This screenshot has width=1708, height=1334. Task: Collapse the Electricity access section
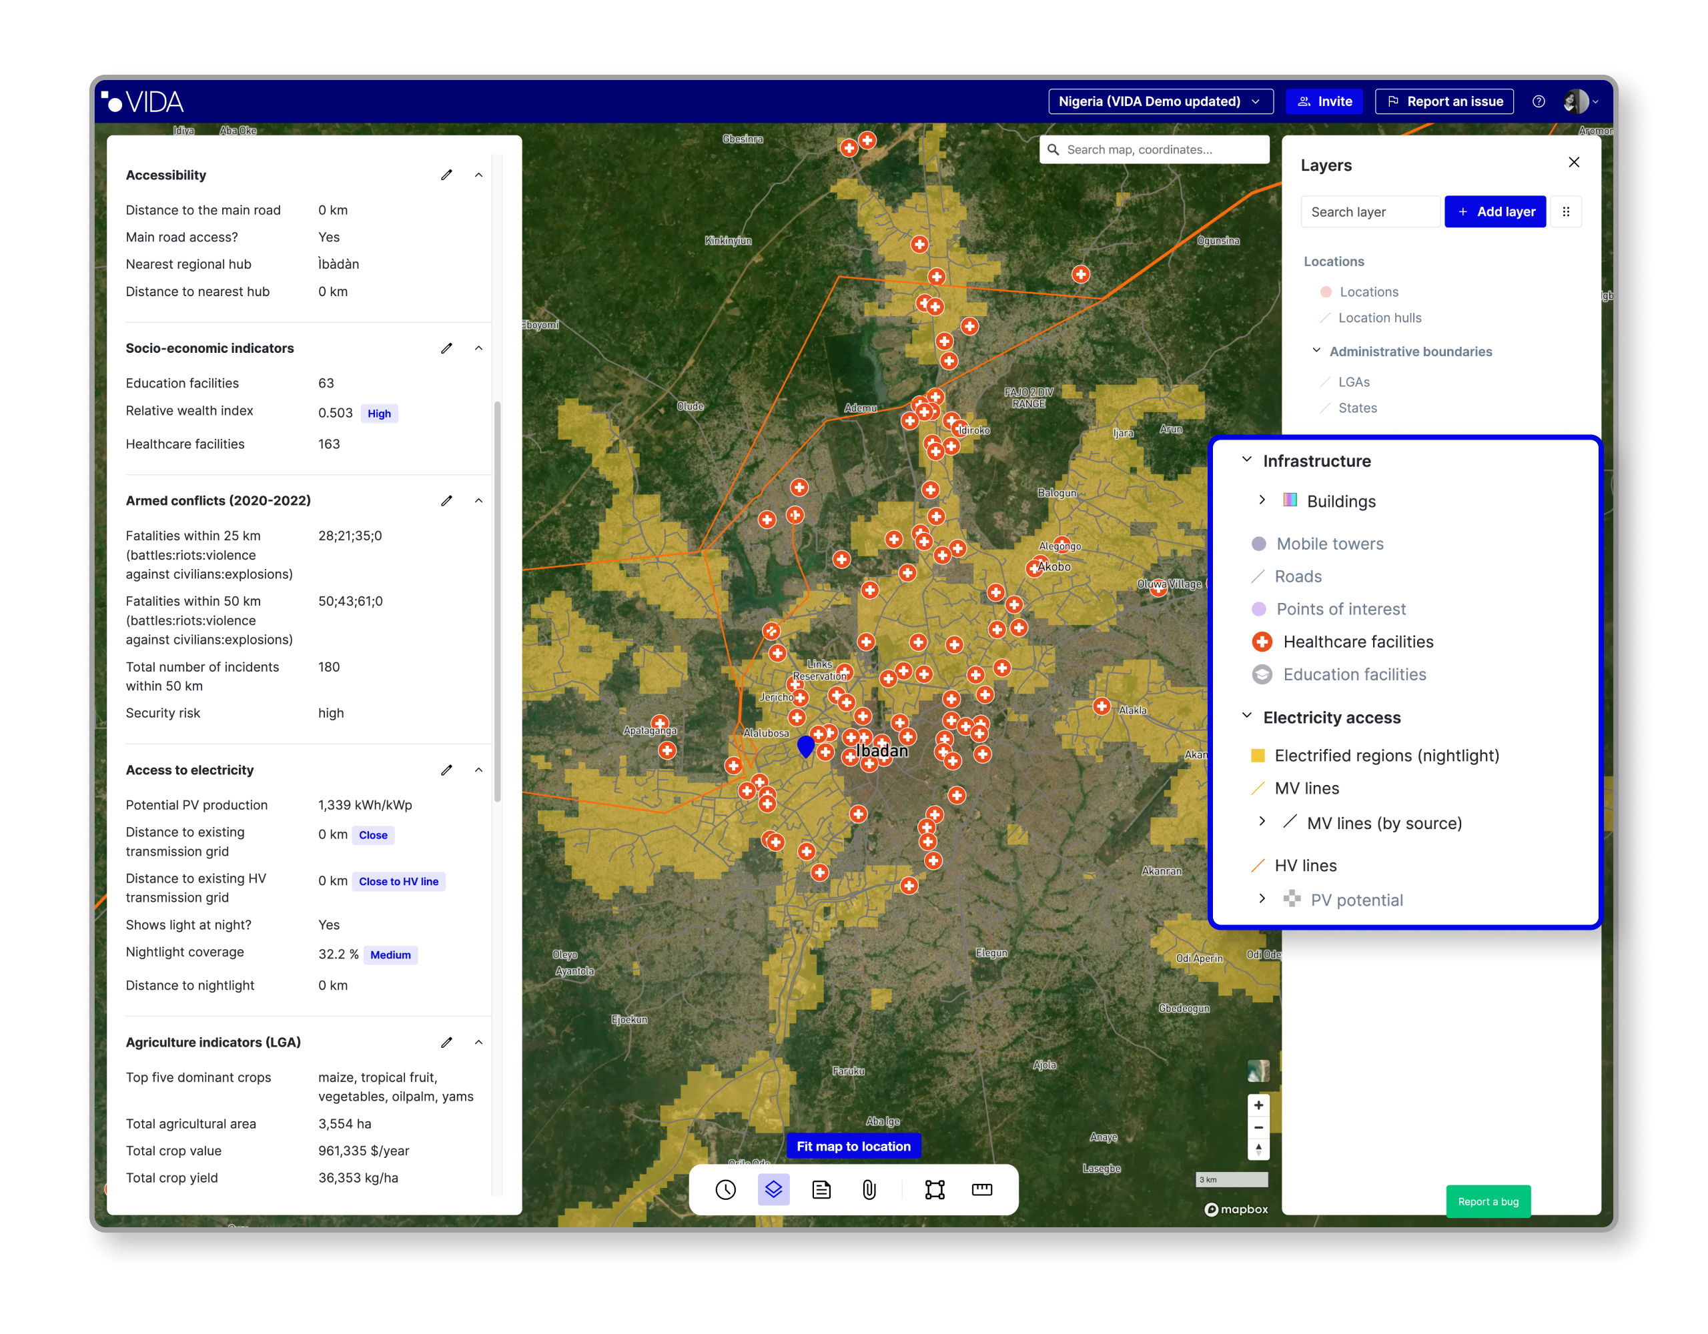1246,716
